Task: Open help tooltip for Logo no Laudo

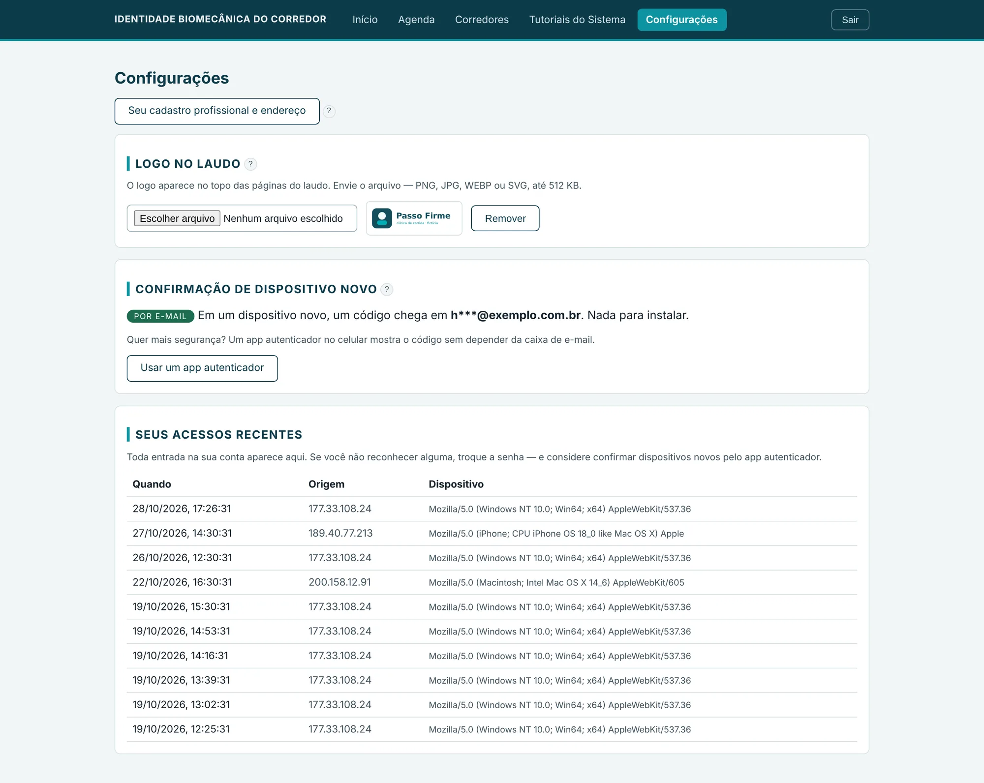Action: (250, 164)
